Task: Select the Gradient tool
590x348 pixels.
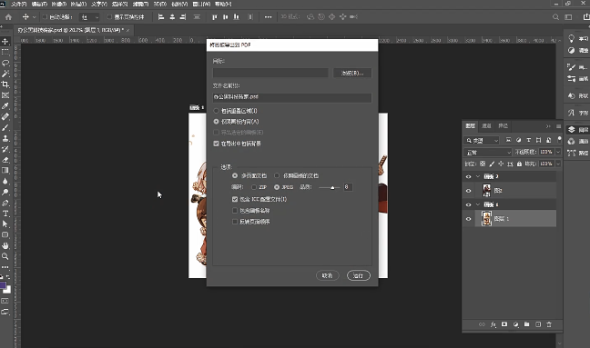Action: 5,171
